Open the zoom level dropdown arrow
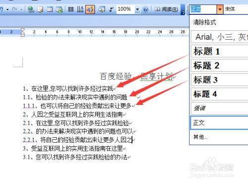This screenshot has width=248, height=184. (x=137, y=9)
